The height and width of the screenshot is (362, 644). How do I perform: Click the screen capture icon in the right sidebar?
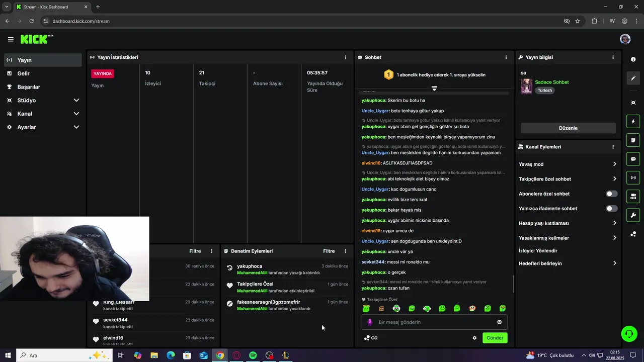[633, 103]
